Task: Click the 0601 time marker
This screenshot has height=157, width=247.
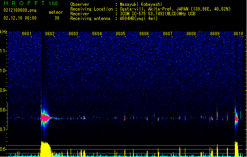Action: click(x=26, y=34)
